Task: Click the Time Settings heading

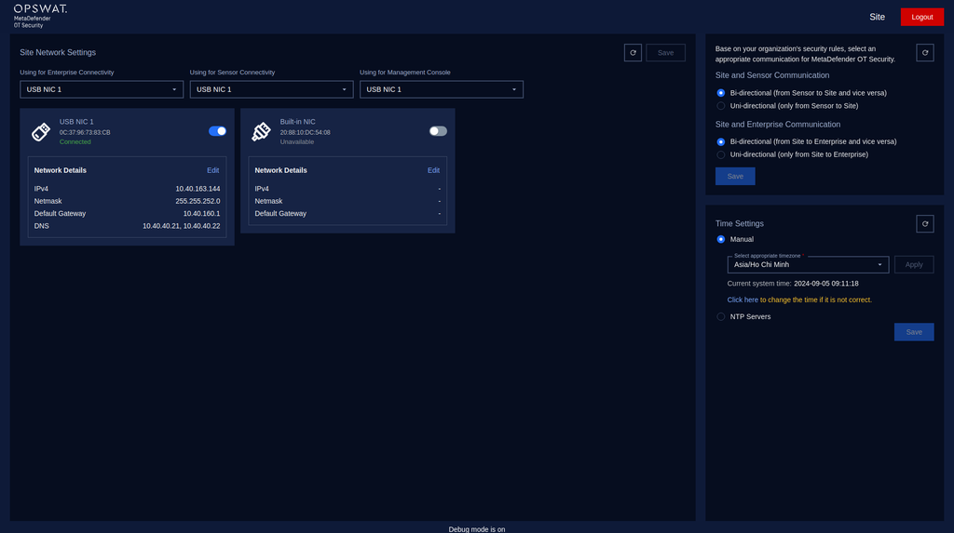Action: (x=739, y=223)
